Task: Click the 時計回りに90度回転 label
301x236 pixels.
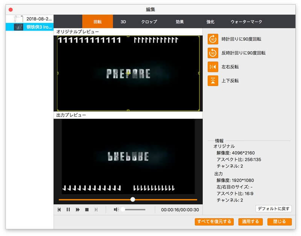Action: pyautogui.click(x=241, y=39)
